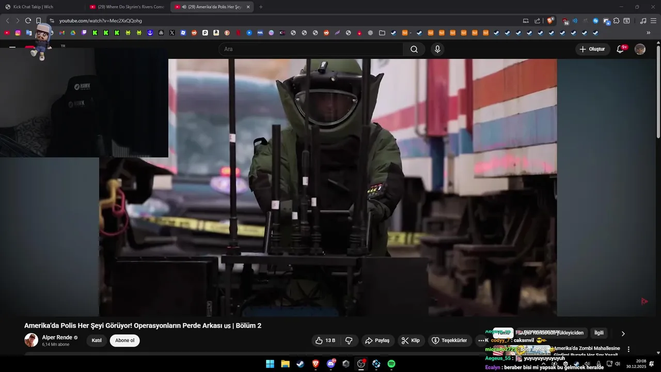661x372 pixels.
Task: Open the Alper Rende channel name
Action: pos(57,337)
